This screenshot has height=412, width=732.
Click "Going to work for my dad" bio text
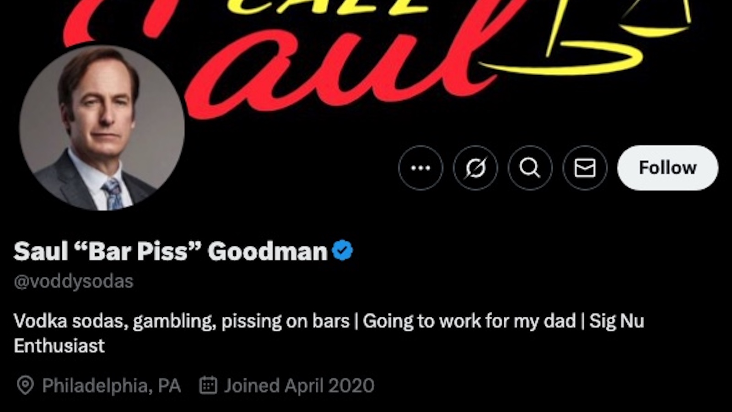tap(469, 321)
